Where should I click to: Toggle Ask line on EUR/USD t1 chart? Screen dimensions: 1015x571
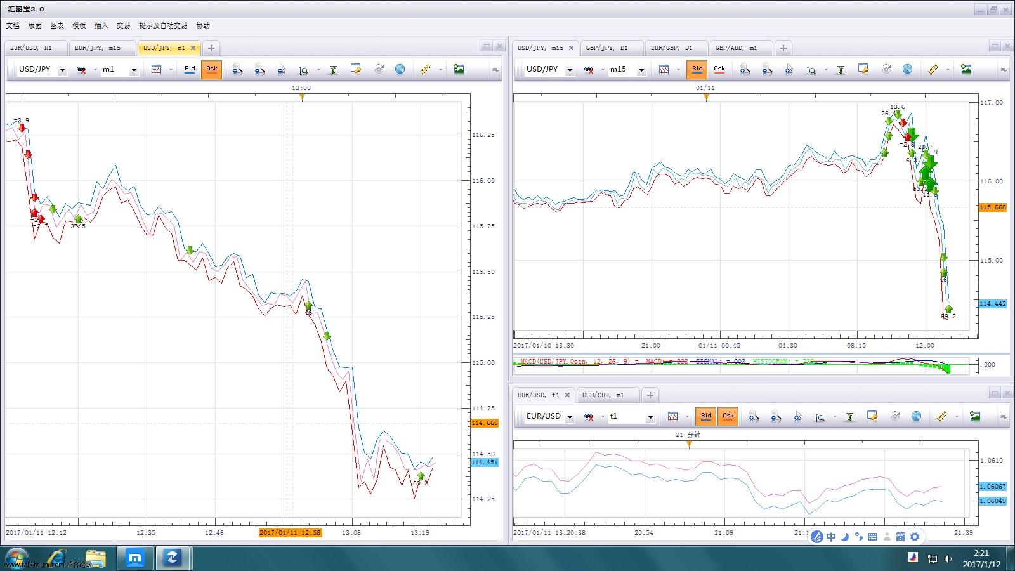728,416
